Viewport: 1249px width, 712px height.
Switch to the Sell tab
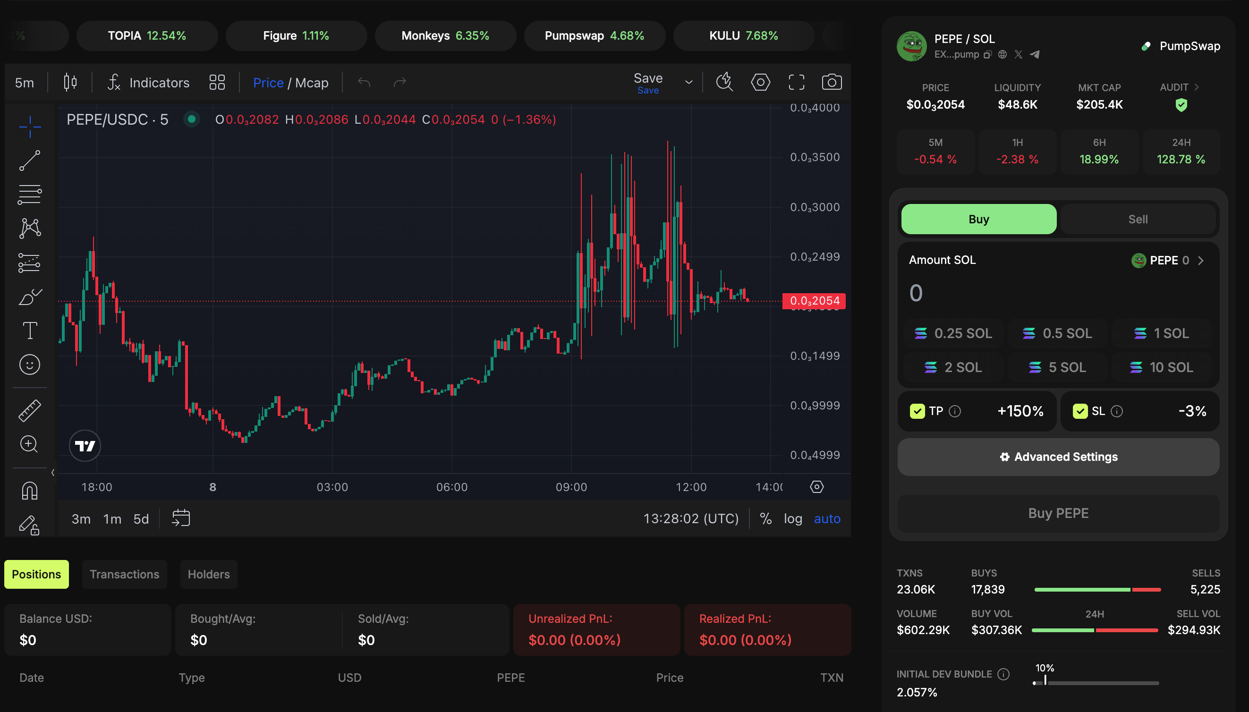[x=1138, y=219]
